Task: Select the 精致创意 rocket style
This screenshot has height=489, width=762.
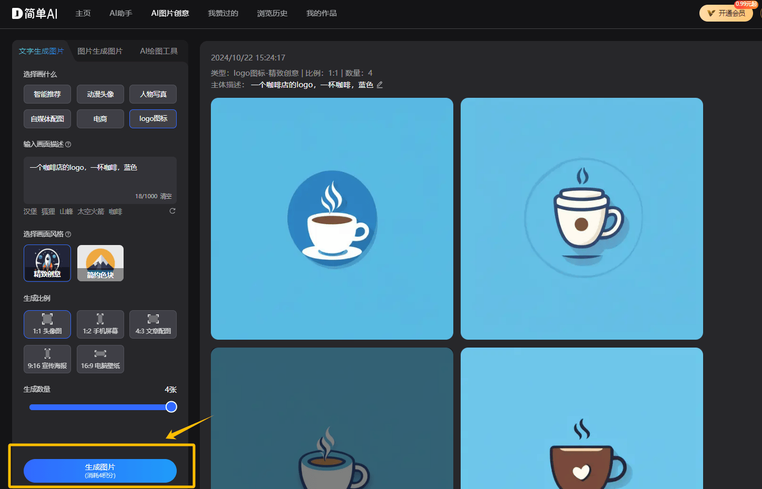Action: [47, 263]
